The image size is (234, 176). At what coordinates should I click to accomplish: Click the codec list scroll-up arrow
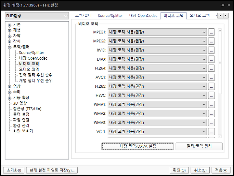(x=220, y=30)
